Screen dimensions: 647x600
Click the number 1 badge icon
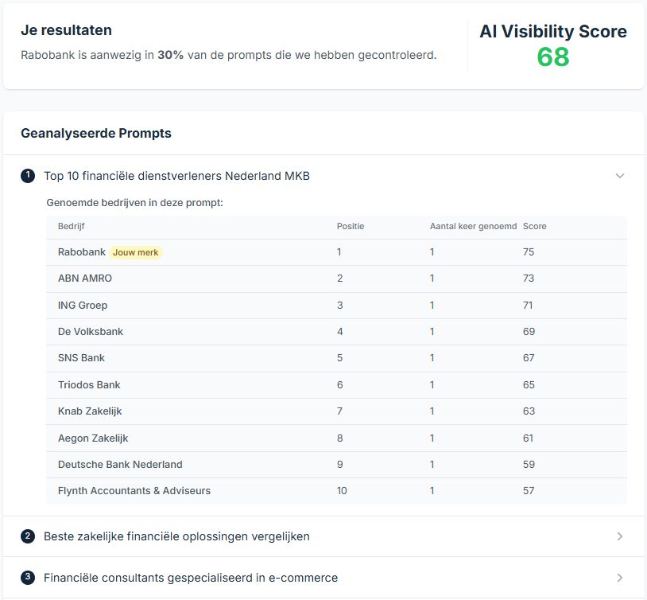click(x=28, y=176)
